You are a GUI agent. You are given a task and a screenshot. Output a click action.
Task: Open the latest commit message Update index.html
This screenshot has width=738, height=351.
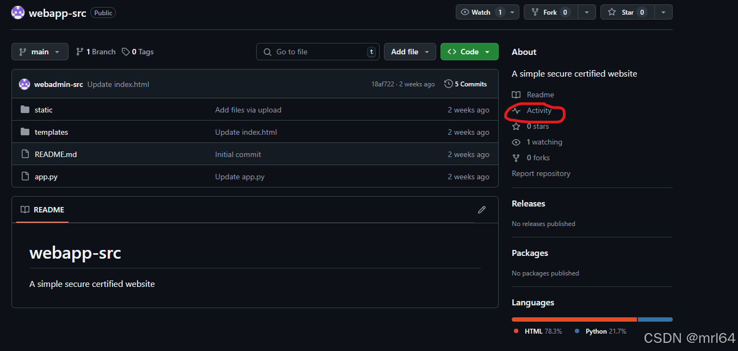118,84
